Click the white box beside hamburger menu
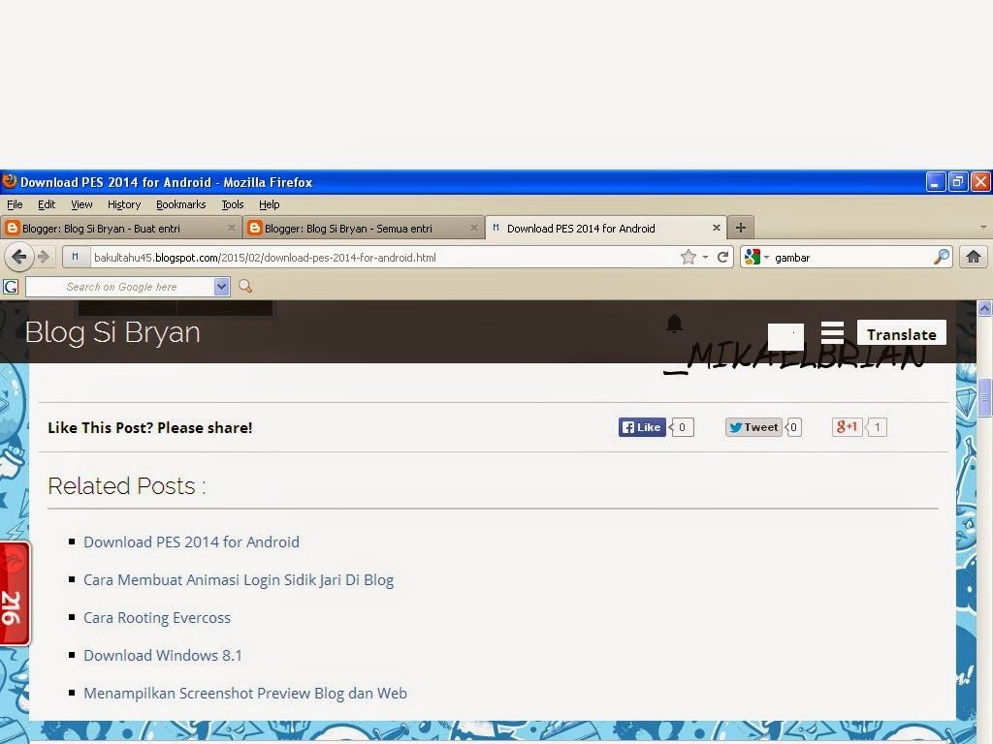The width and height of the screenshot is (993, 744). 785,336
